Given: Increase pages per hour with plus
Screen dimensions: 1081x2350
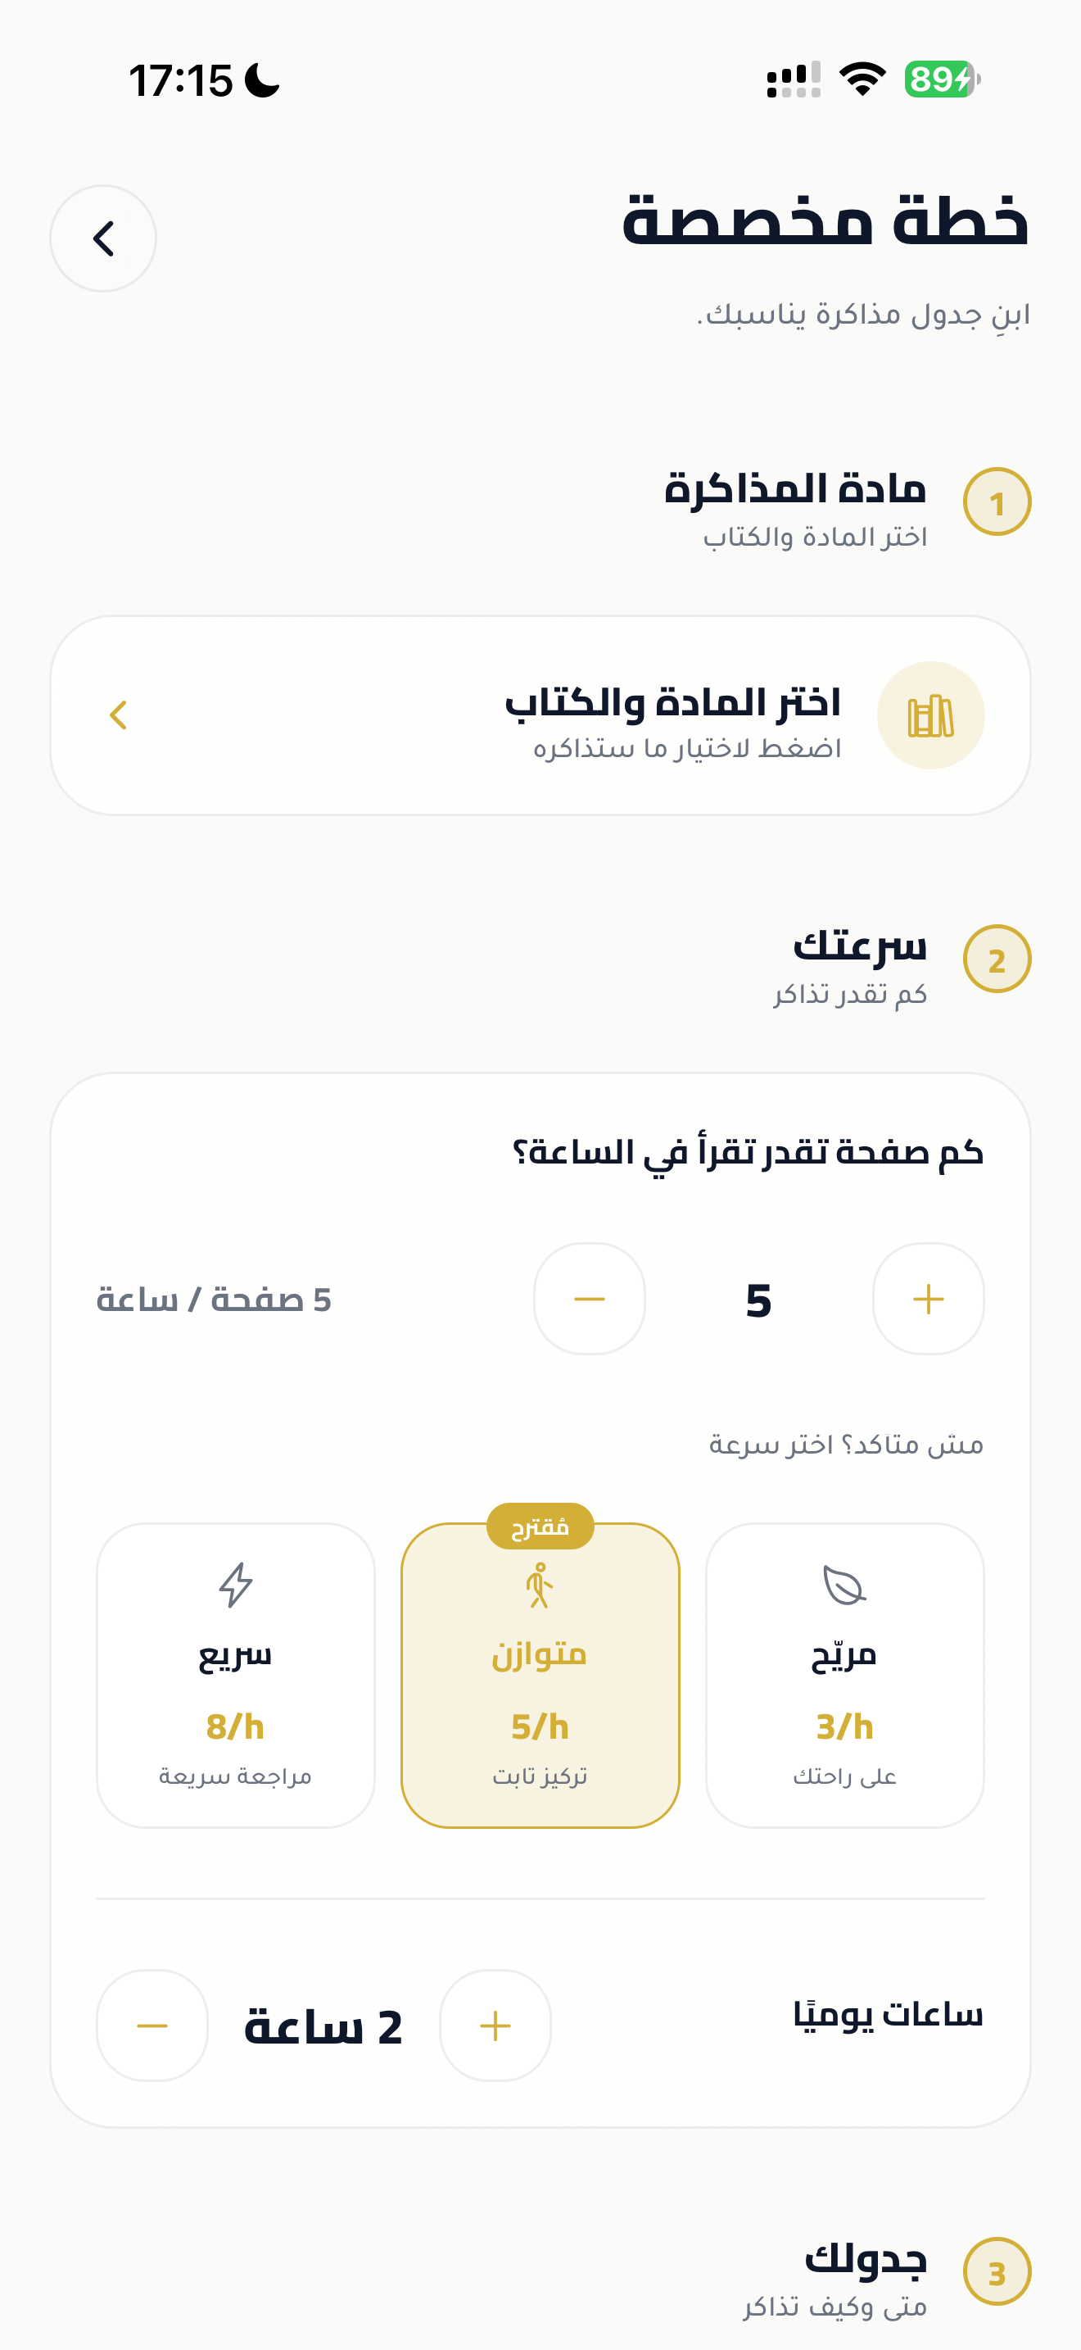Looking at the screenshot, I should click(928, 1299).
